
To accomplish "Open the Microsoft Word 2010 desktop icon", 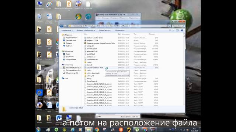I will [x=59, y=120].
